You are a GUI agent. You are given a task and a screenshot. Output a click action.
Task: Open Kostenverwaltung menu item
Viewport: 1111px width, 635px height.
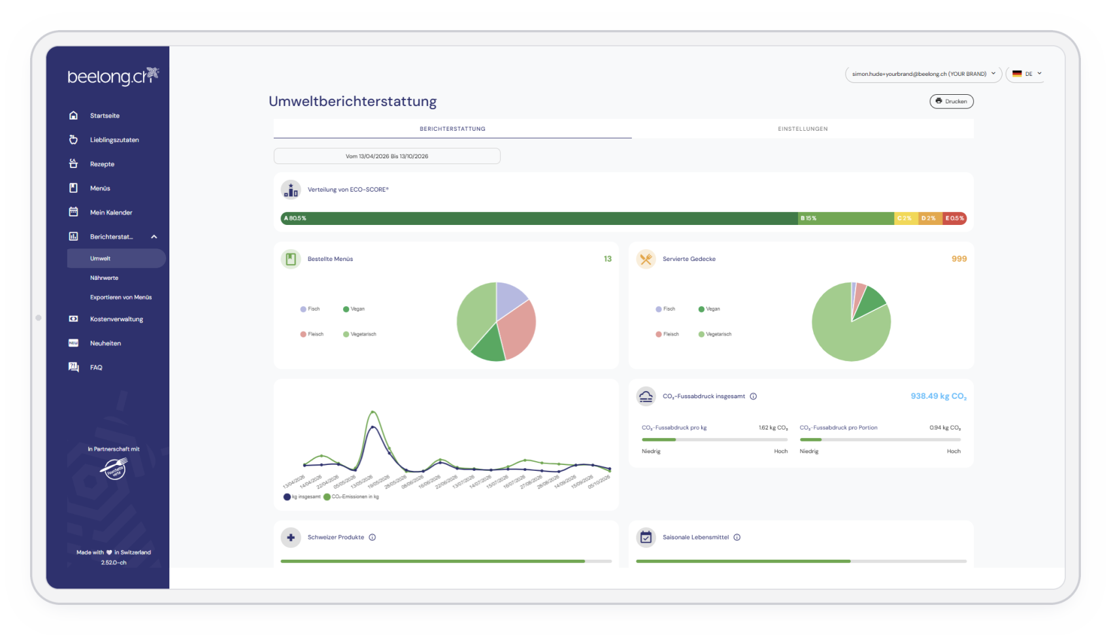(116, 319)
